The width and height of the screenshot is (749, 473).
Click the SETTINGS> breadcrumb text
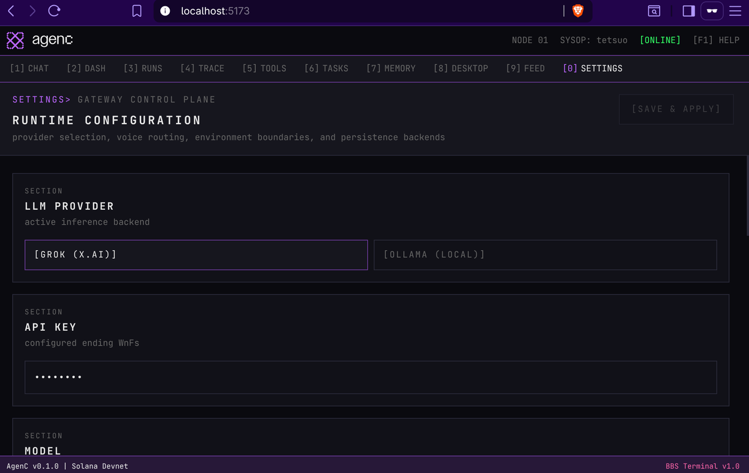point(42,100)
